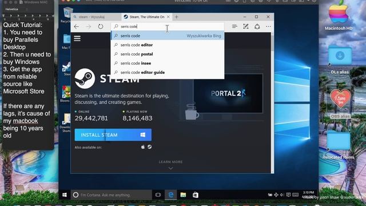Click the Cortana search box
The width and height of the screenshot is (366, 206).
pos(112,195)
